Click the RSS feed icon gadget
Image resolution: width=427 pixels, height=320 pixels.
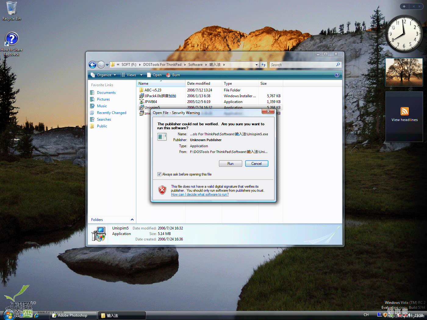click(x=405, y=111)
